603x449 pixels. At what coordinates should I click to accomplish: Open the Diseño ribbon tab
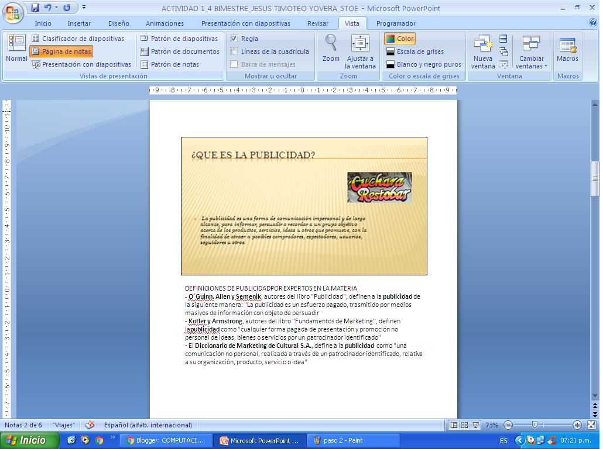tap(119, 23)
